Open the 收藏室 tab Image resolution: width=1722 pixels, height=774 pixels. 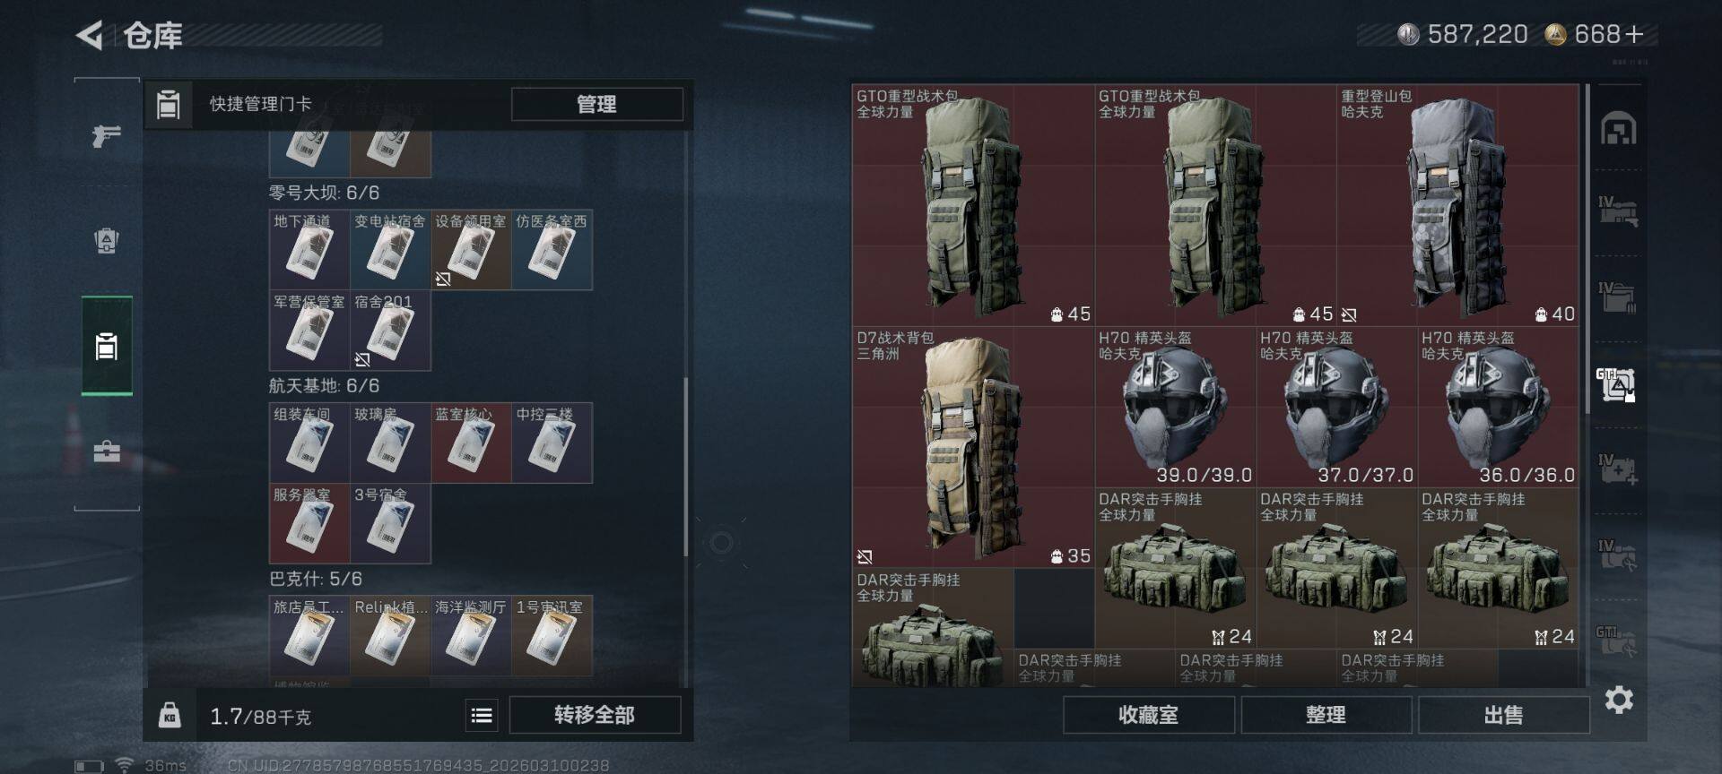point(1148,715)
